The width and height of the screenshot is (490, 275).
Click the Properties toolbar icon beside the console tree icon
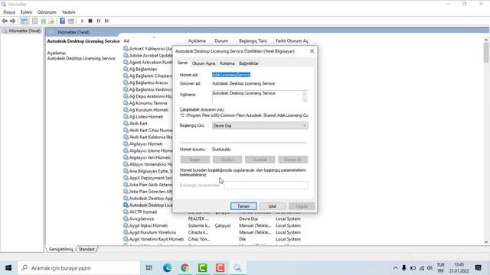[x=34, y=21]
